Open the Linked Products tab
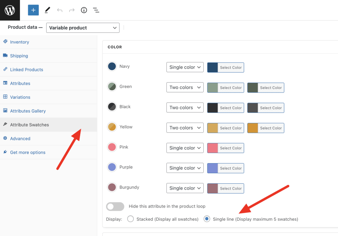 pyautogui.click(x=27, y=70)
